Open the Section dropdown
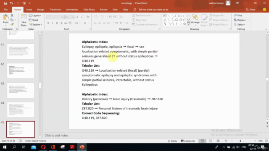Screen dimensions: 269x151 35,24
